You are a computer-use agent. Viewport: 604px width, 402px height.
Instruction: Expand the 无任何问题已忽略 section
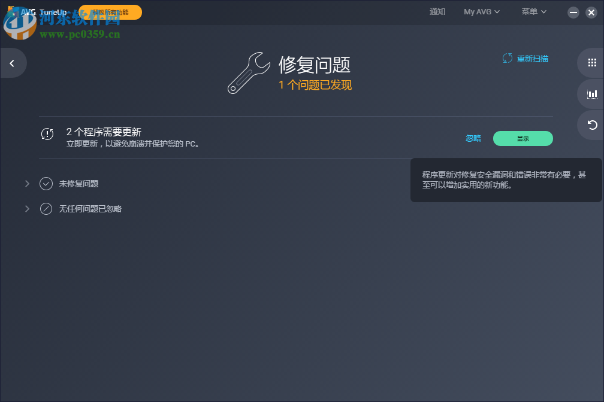[27, 209]
